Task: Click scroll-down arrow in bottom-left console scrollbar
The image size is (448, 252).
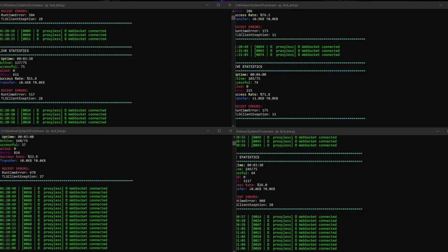Action: [x=234, y=250]
